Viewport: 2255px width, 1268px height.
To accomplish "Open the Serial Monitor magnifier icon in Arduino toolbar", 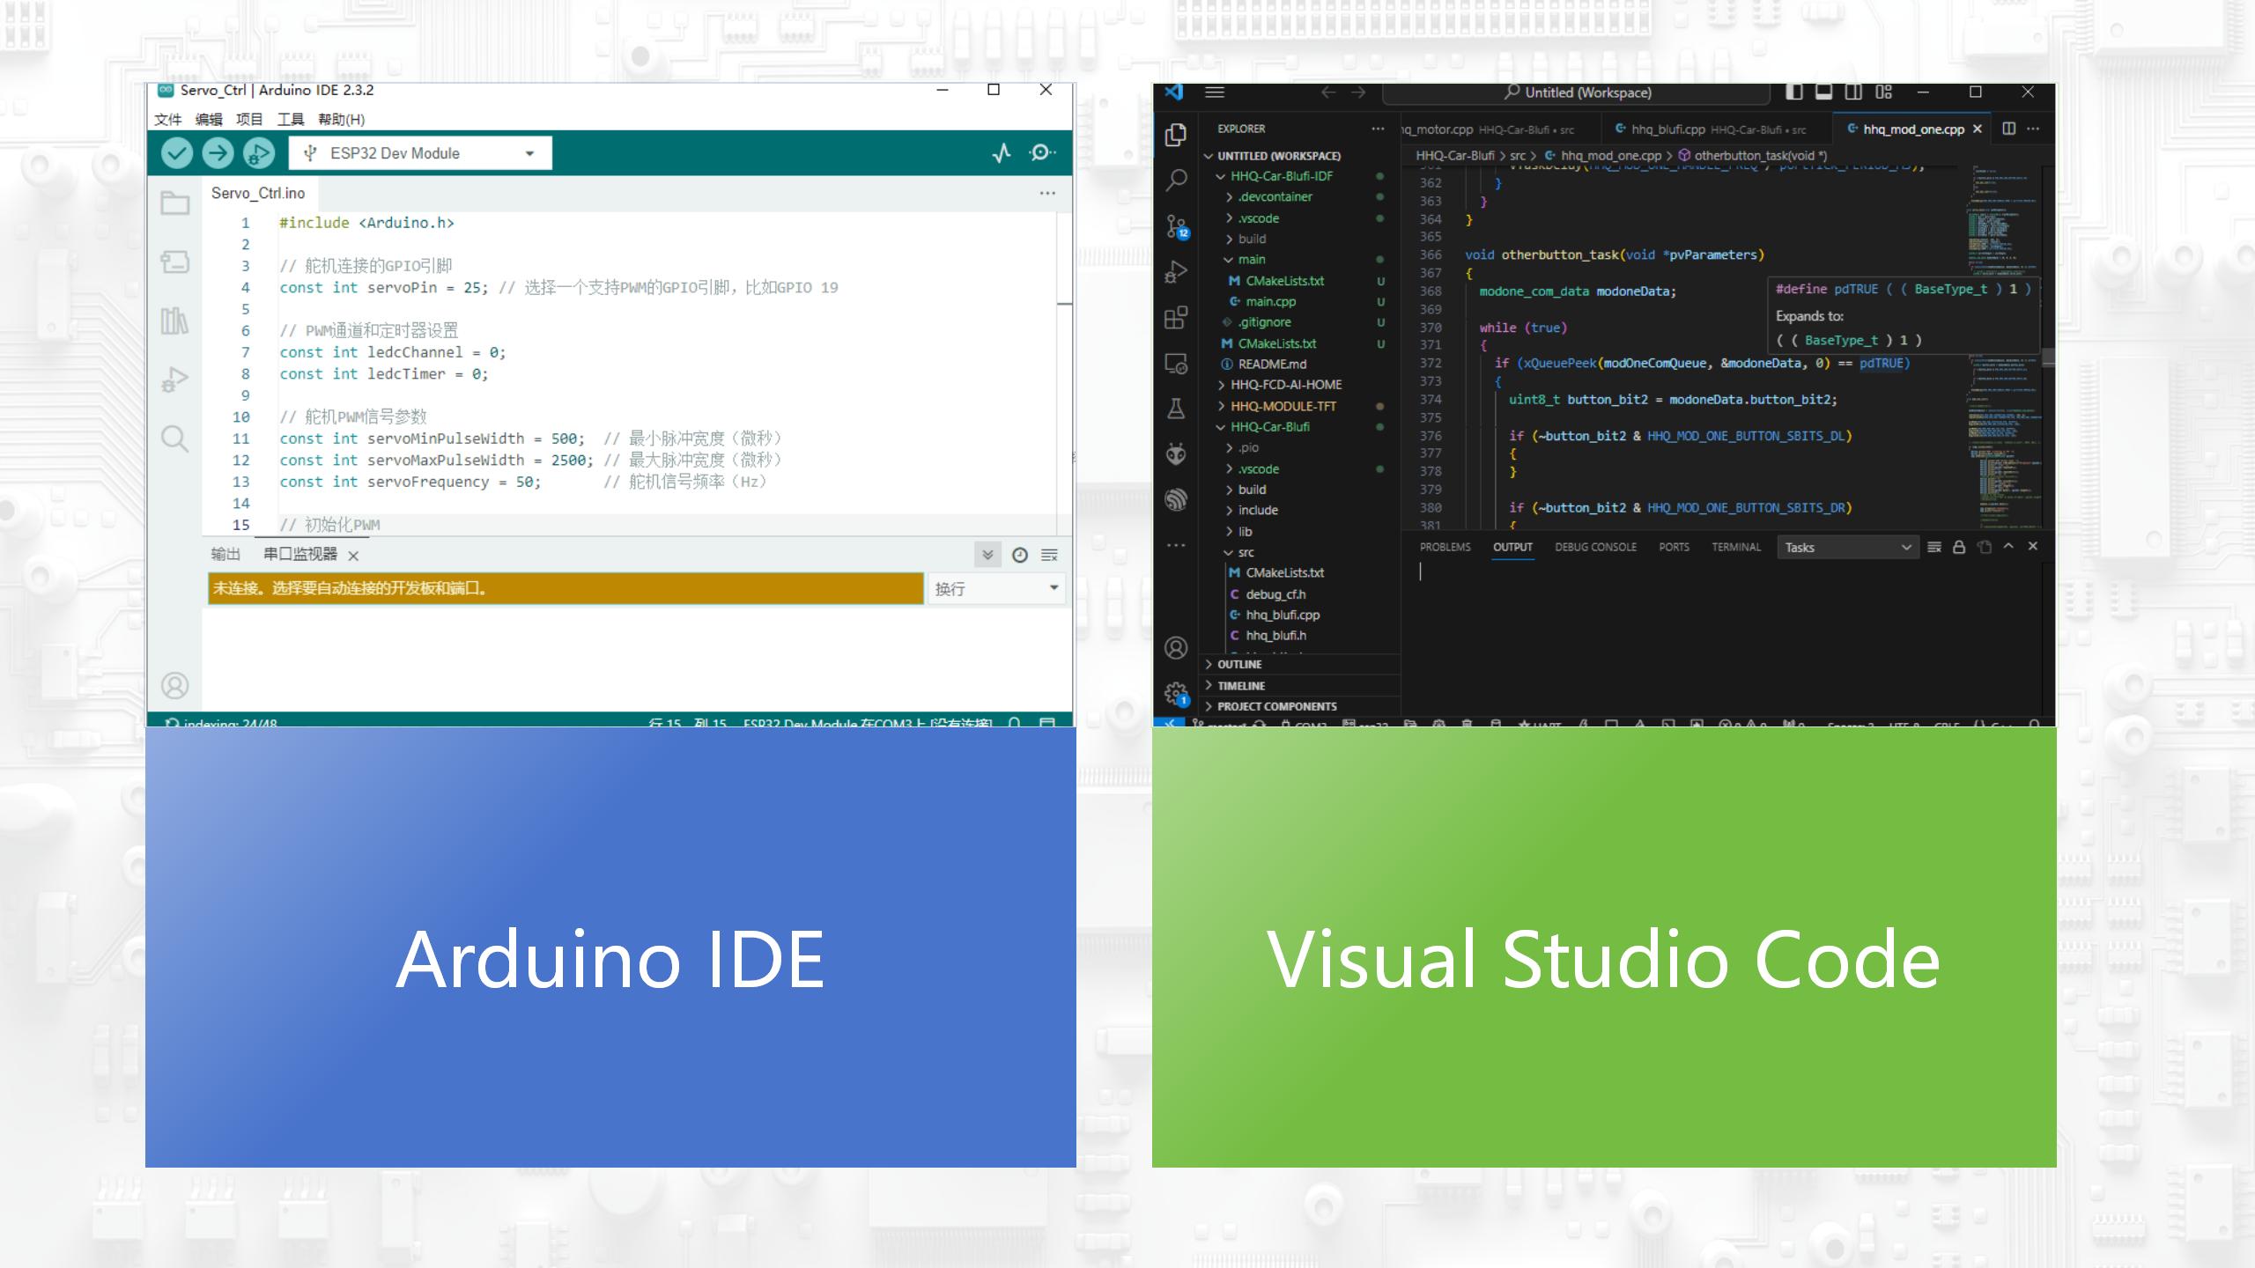I will 1042,153.
